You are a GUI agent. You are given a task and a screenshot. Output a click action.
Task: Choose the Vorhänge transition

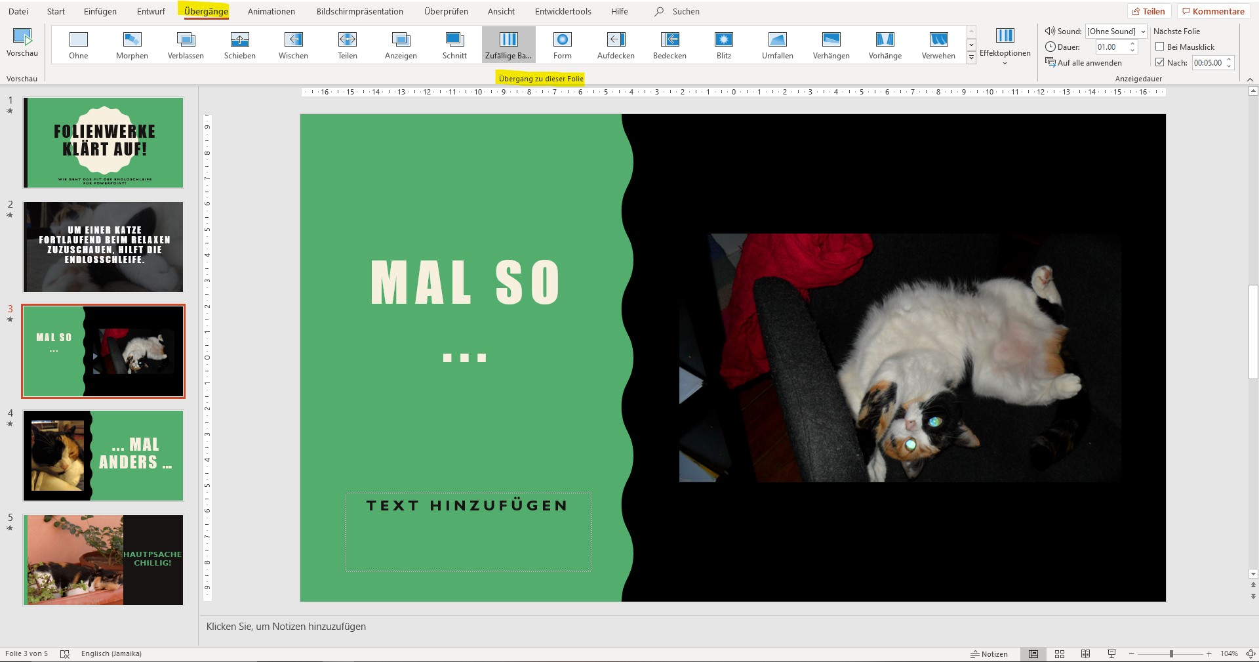coord(885,45)
